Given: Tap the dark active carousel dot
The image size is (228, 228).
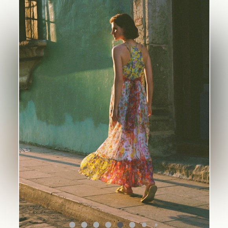Looking at the screenshot, I should pos(120,224).
